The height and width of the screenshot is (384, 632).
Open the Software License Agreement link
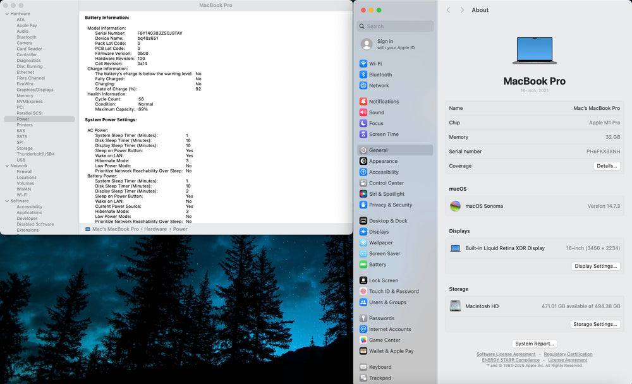pyautogui.click(x=506, y=354)
